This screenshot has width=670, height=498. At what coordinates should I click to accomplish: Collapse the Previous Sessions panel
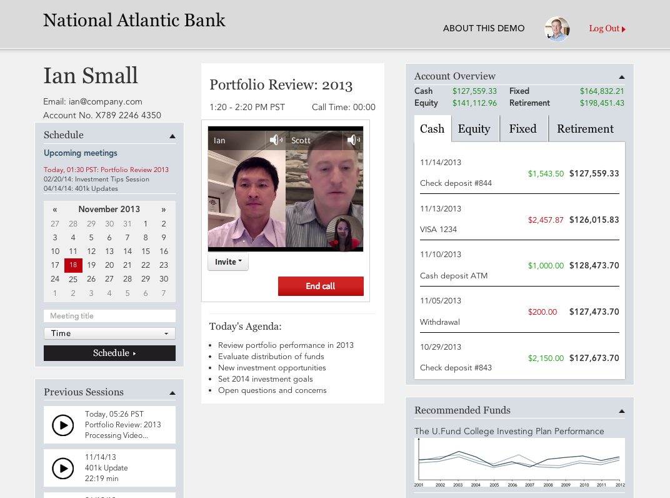pyautogui.click(x=172, y=393)
